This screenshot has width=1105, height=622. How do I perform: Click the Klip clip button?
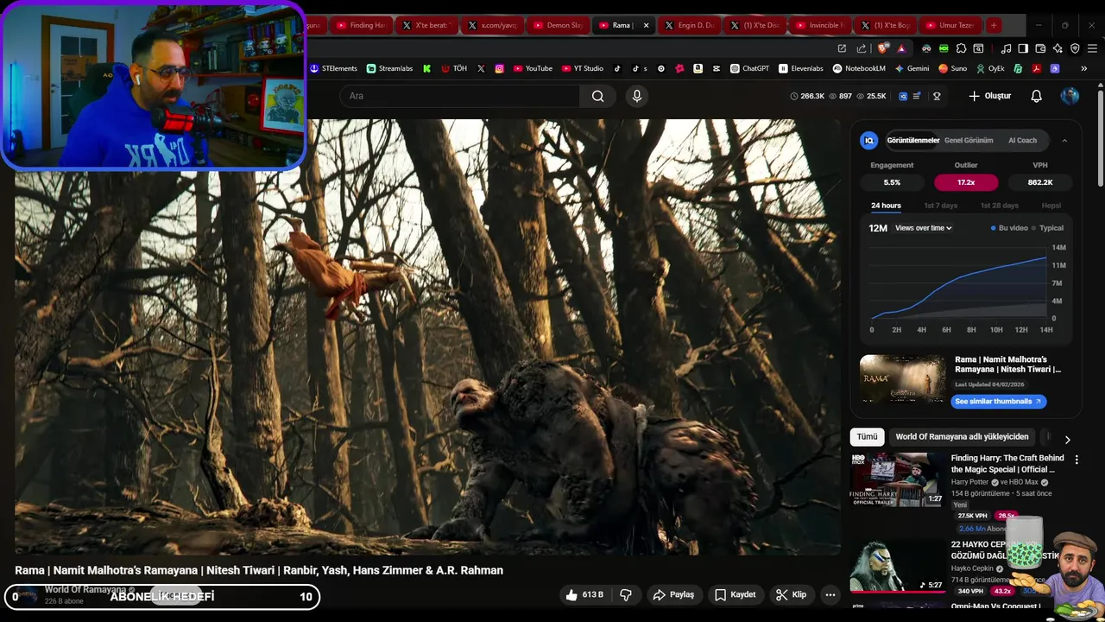[x=791, y=594]
